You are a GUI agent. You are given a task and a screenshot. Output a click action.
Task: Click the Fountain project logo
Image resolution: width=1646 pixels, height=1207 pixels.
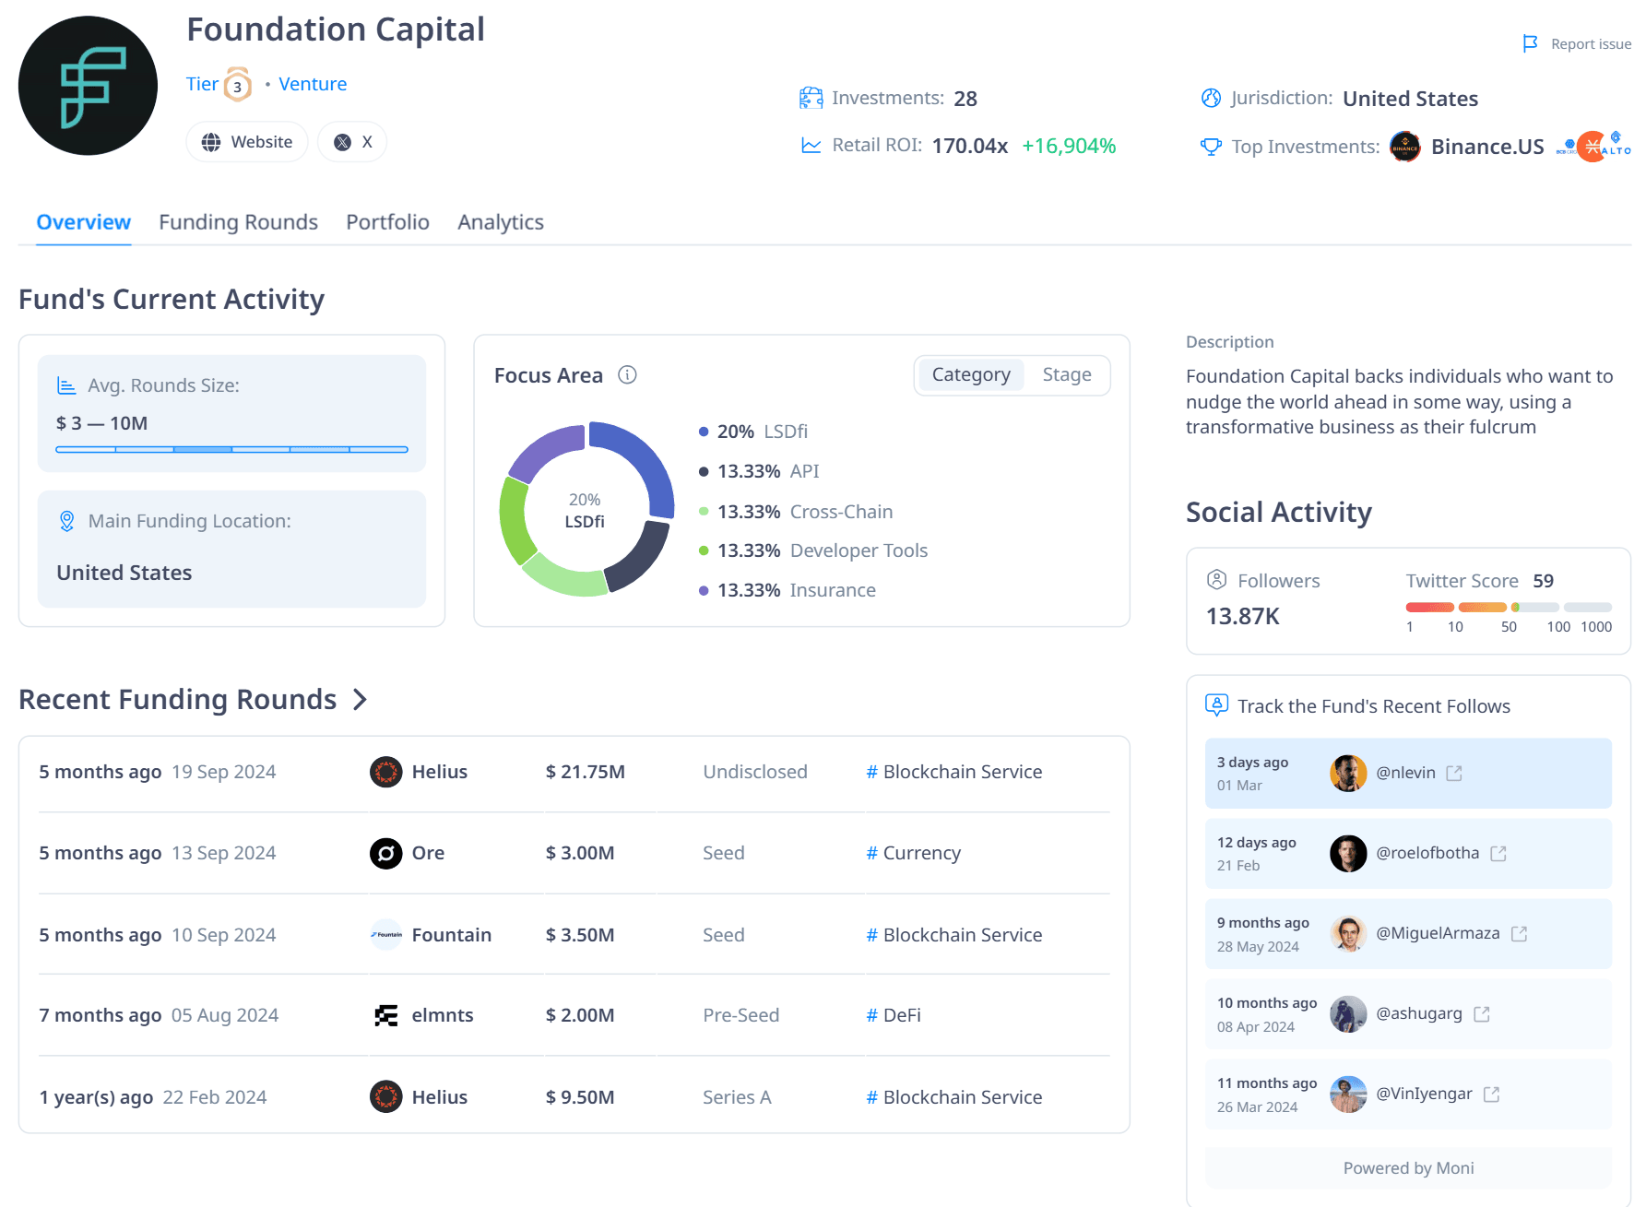click(386, 935)
